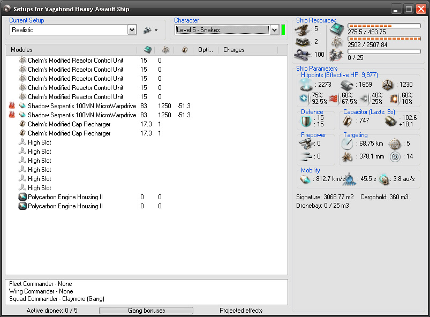
Task: Click the ship icon menu next to setup
Action: 150,30
